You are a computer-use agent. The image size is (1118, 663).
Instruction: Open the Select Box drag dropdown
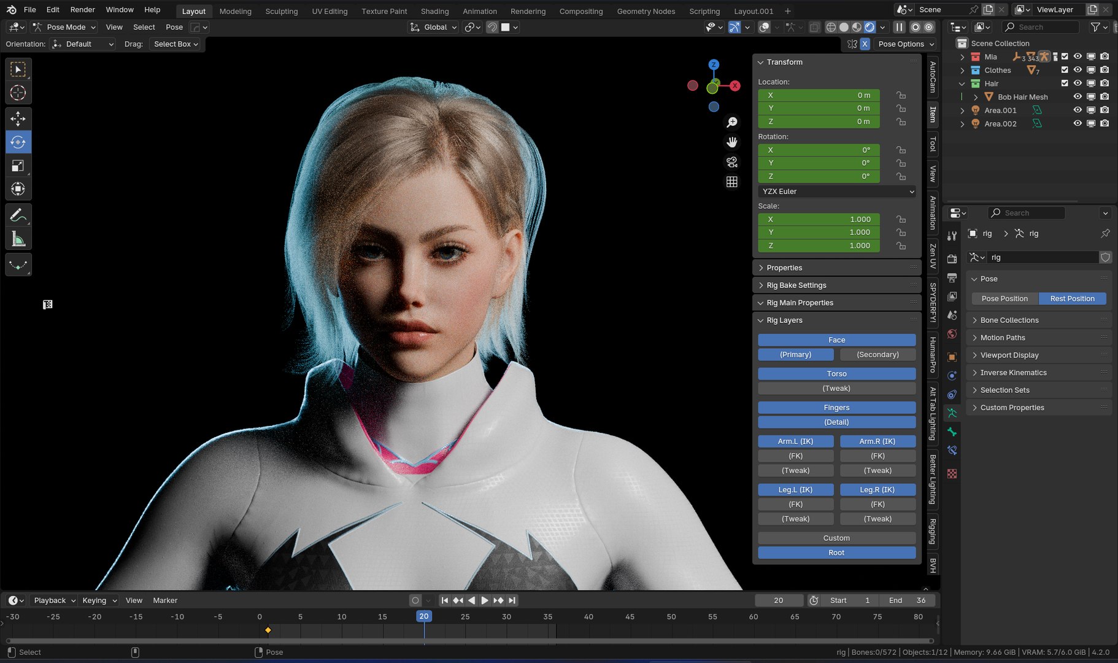tap(175, 44)
